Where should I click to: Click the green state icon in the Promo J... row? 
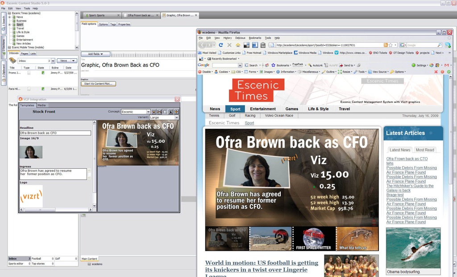point(43,73)
